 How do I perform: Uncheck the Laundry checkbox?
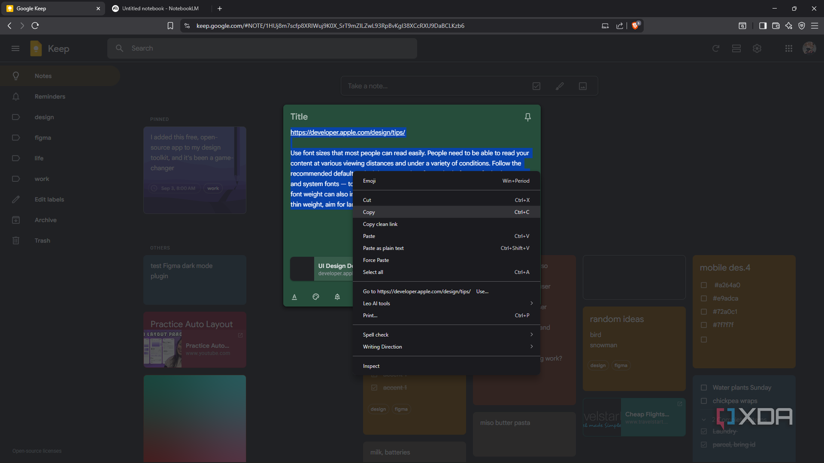tap(704, 432)
